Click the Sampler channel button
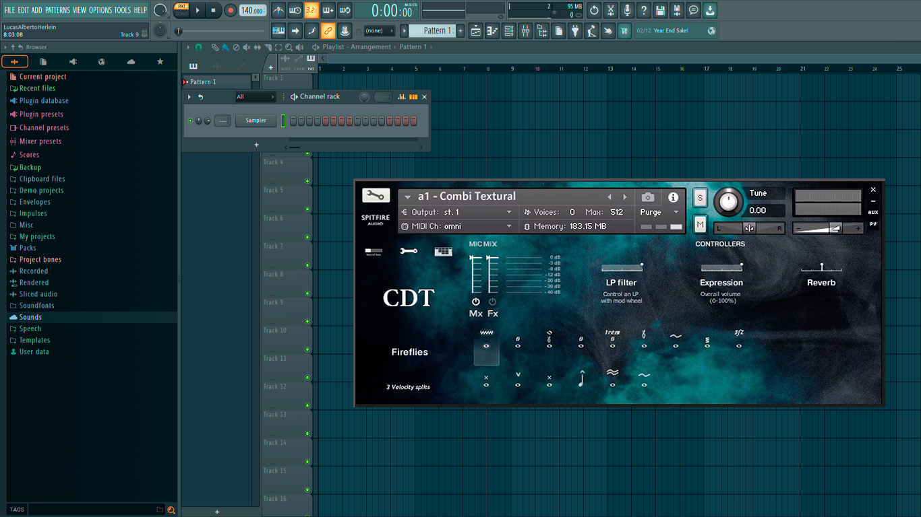Viewport: 921px width, 517px height. [x=256, y=120]
